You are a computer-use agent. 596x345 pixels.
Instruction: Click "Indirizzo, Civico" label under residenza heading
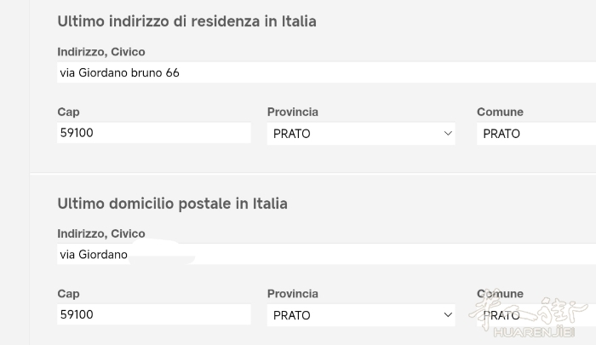point(101,52)
